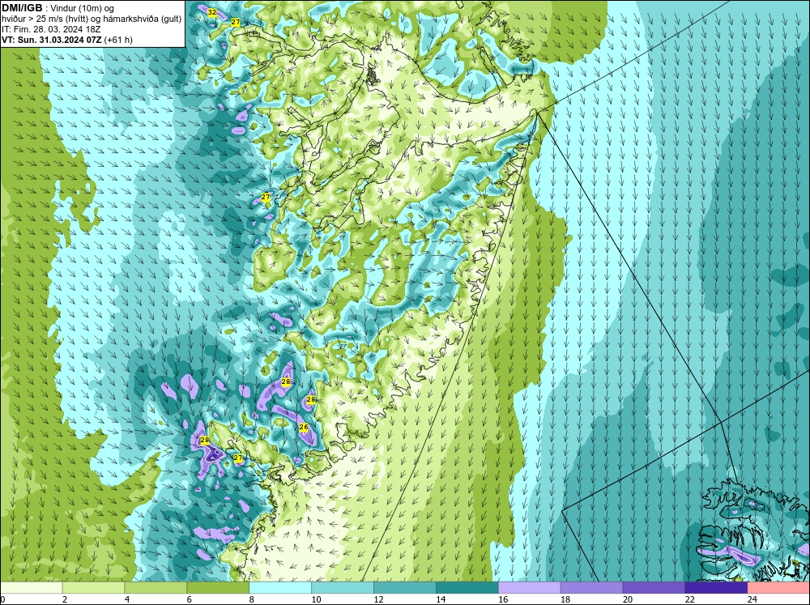The image size is (810, 605).
Task: Click the scale label 16
Action: click(x=503, y=599)
